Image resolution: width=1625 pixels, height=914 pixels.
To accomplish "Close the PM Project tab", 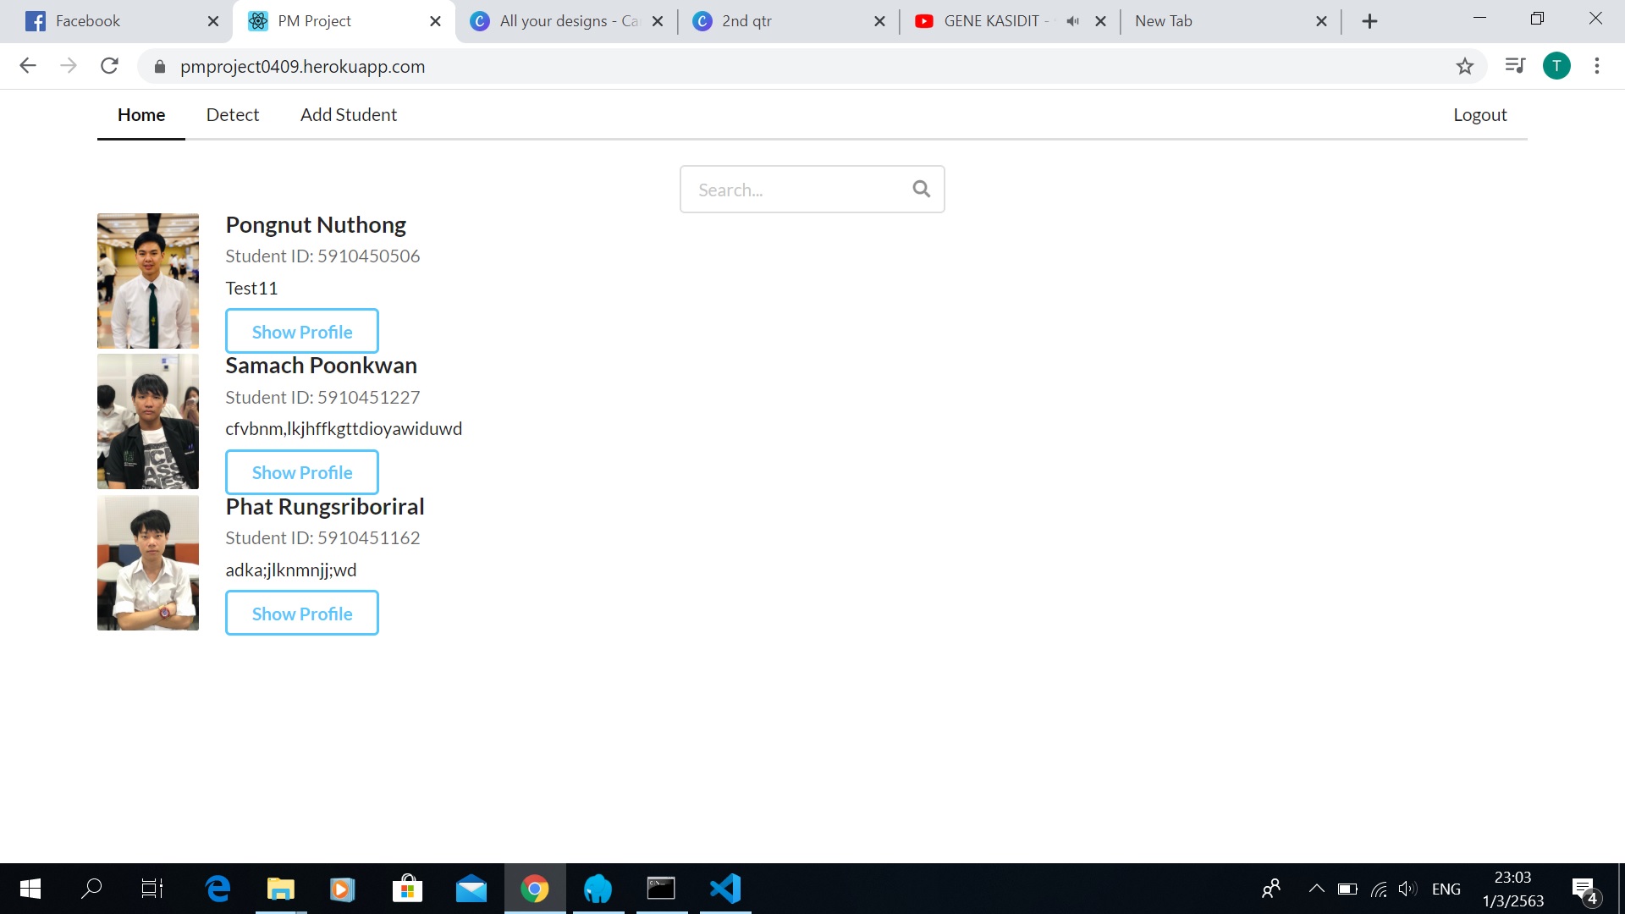I will [435, 21].
